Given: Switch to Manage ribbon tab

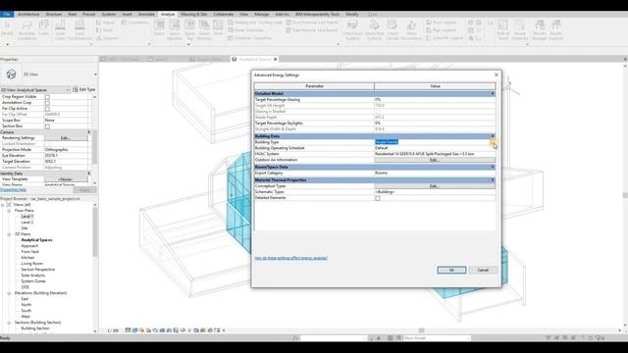Looking at the screenshot, I should (x=262, y=14).
